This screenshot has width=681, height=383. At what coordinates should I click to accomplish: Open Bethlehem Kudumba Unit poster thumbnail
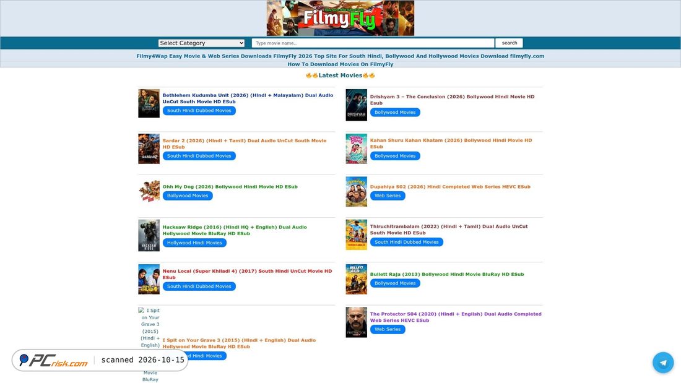click(149, 103)
